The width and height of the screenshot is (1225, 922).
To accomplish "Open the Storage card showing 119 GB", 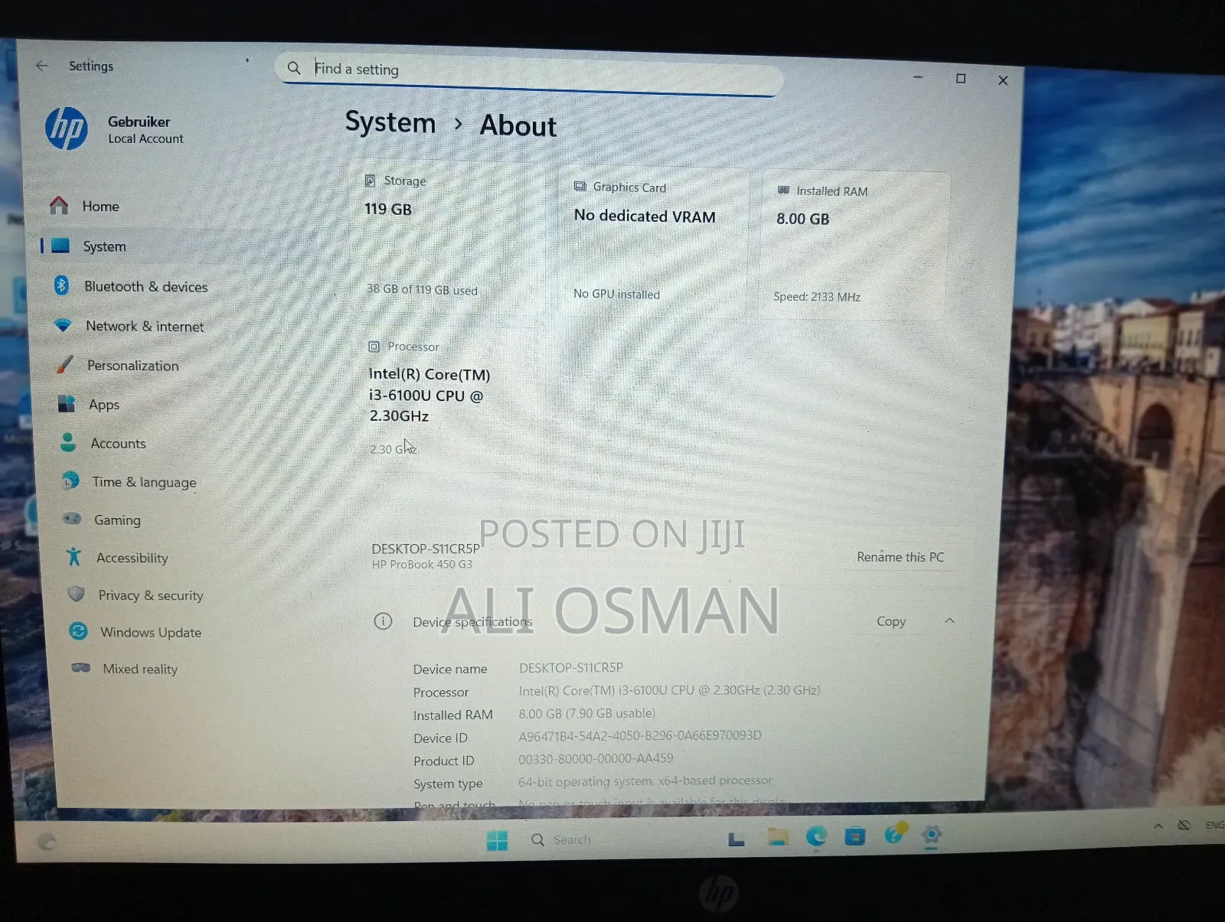I will tap(448, 237).
